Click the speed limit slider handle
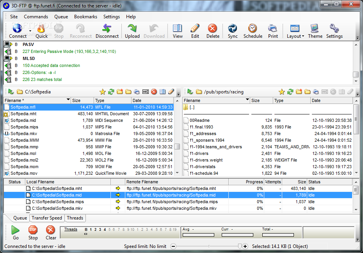The width and height of the screenshot is (363, 253). 240,246
